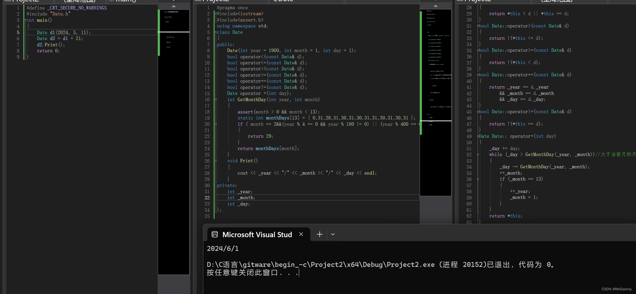Collapse the void Print() function
This screenshot has height=294, width=636.
point(216,161)
